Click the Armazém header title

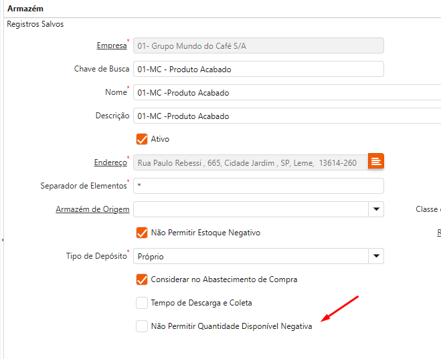point(25,8)
